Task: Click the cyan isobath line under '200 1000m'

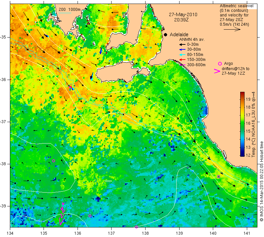Action: point(65,13)
